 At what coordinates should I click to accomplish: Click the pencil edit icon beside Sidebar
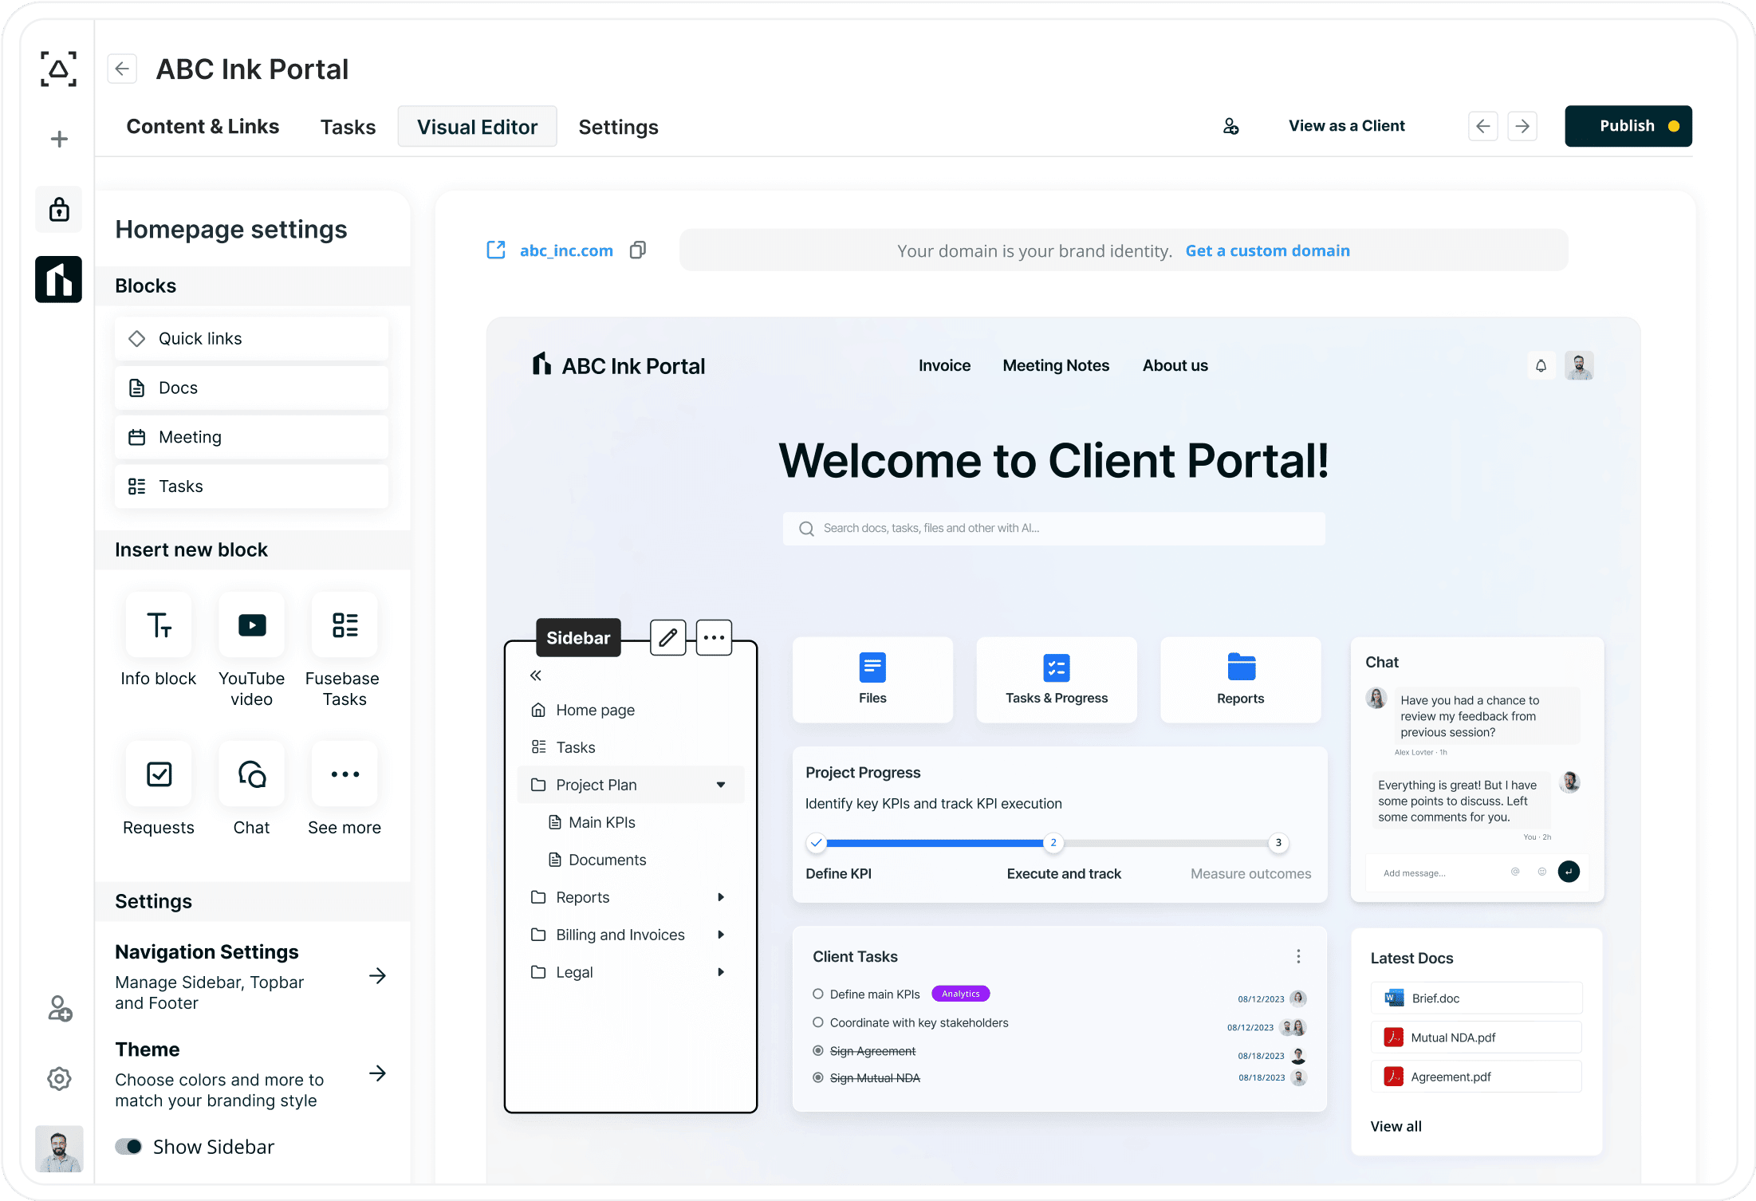pyautogui.click(x=667, y=637)
